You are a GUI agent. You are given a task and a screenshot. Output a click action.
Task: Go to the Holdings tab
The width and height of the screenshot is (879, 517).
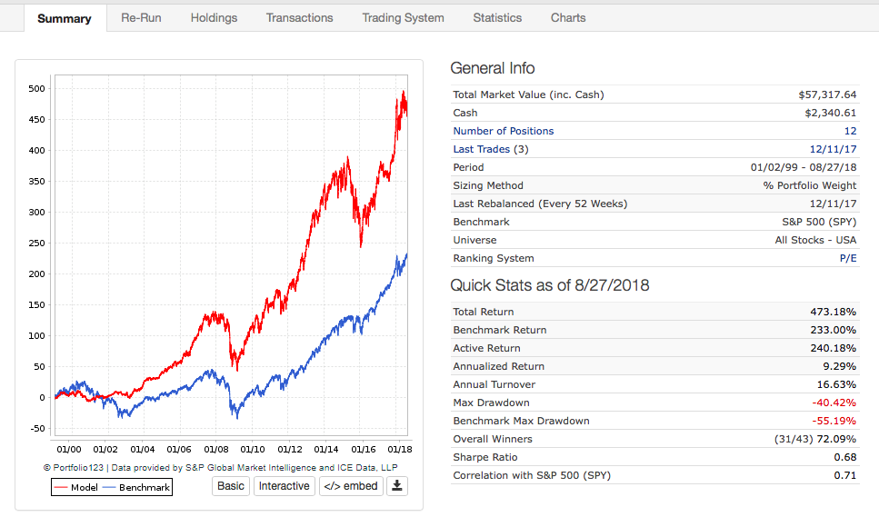(214, 17)
